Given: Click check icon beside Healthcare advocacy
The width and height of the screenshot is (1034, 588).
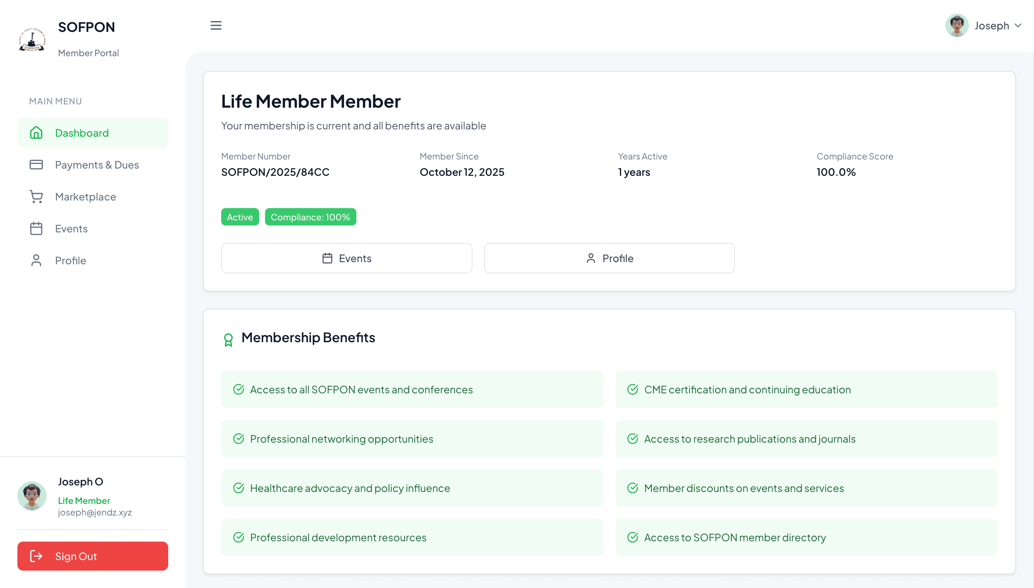Looking at the screenshot, I should click(x=239, y=488).
